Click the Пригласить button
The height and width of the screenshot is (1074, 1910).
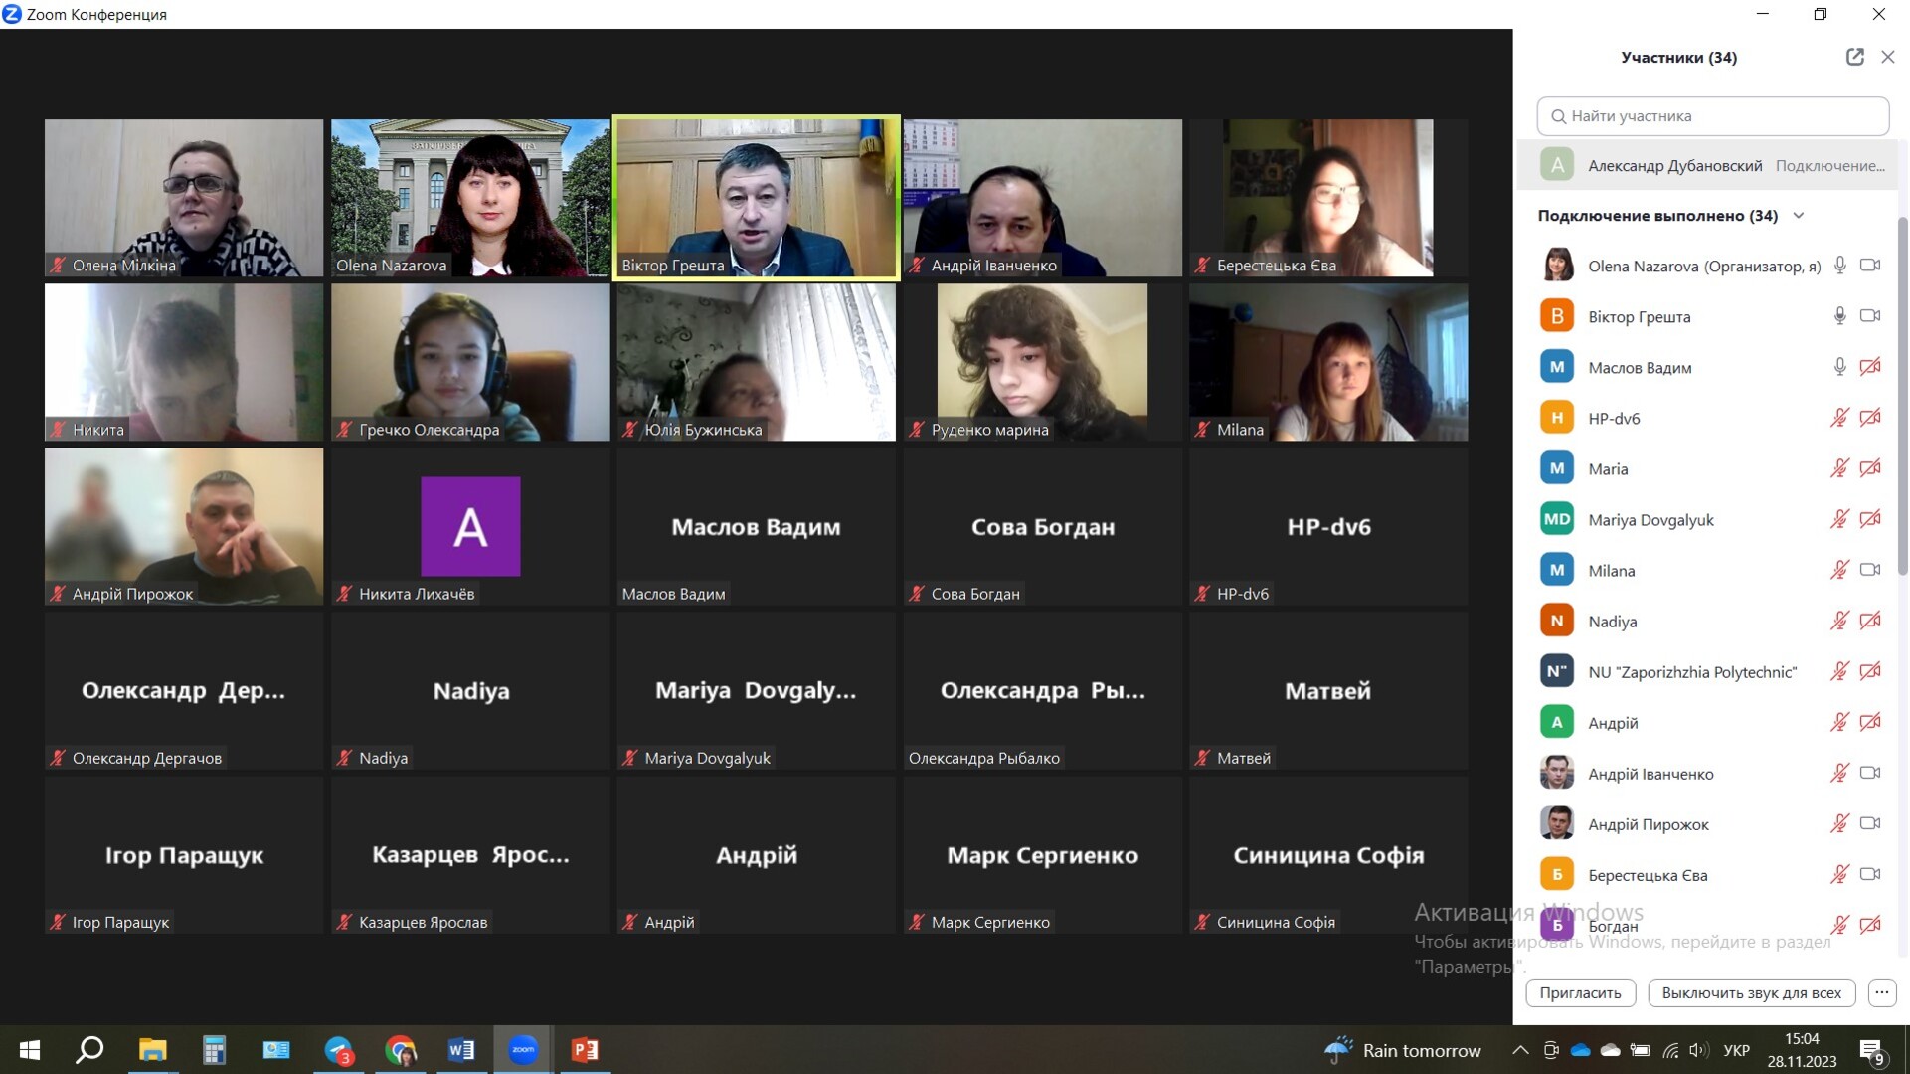tap(1580, 992)
